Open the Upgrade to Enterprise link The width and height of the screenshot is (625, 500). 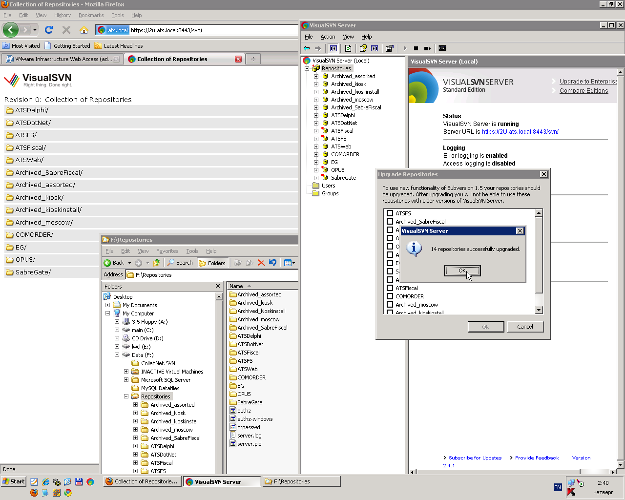(588, 82)
